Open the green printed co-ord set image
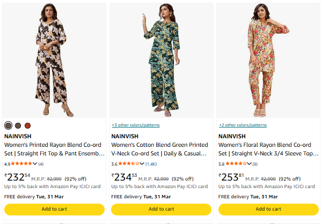The image size is (322, 224). click(x=161, y=60)
